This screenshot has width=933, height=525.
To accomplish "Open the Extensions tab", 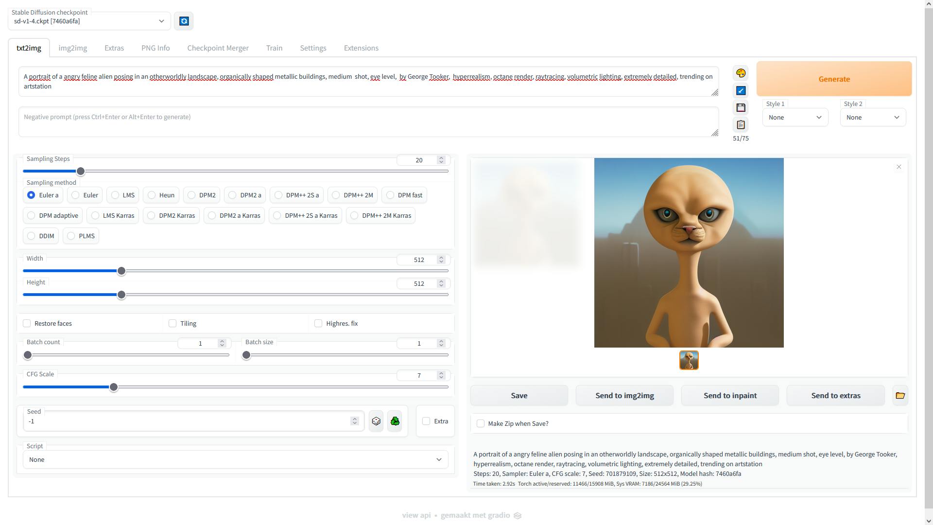I will (x=361, y=48).
